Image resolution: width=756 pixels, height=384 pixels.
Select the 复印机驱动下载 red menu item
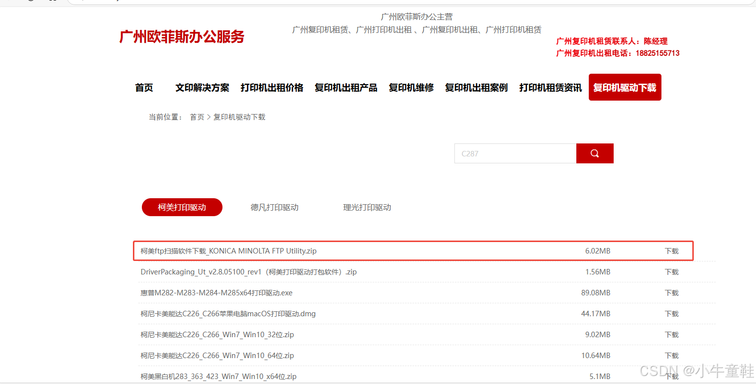pyautogui.click(x=625, y=87)
